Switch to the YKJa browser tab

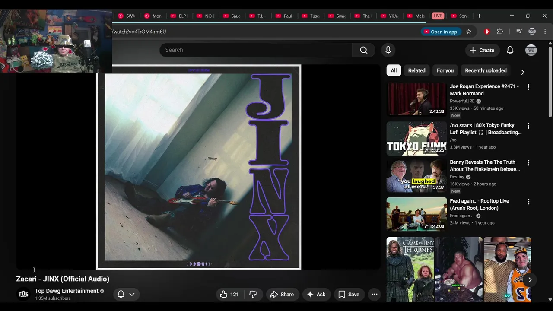pos(390,16)
